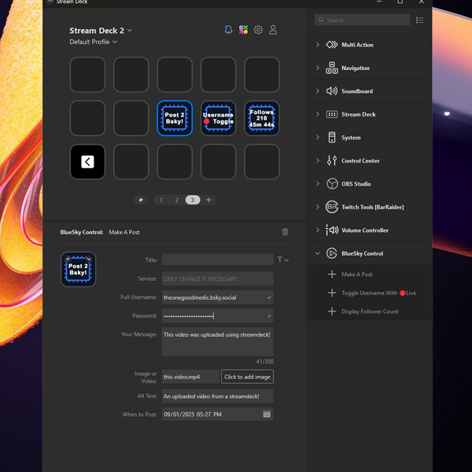Edit the Full Username field

218,297
